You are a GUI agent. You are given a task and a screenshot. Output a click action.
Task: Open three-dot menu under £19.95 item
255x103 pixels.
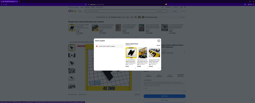coord(147,68)
